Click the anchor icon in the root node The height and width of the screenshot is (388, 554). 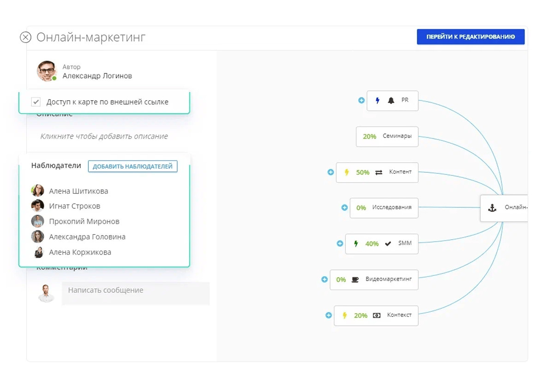tap(492, 208)
